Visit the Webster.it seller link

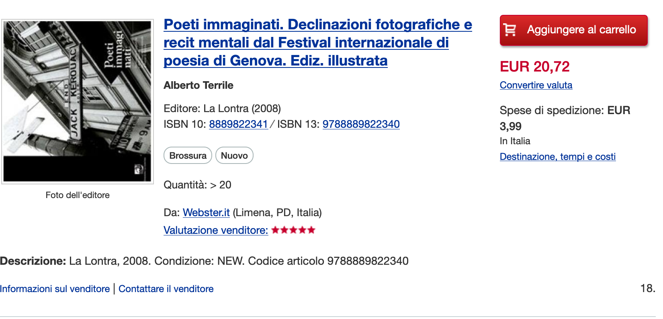point(206,213)
